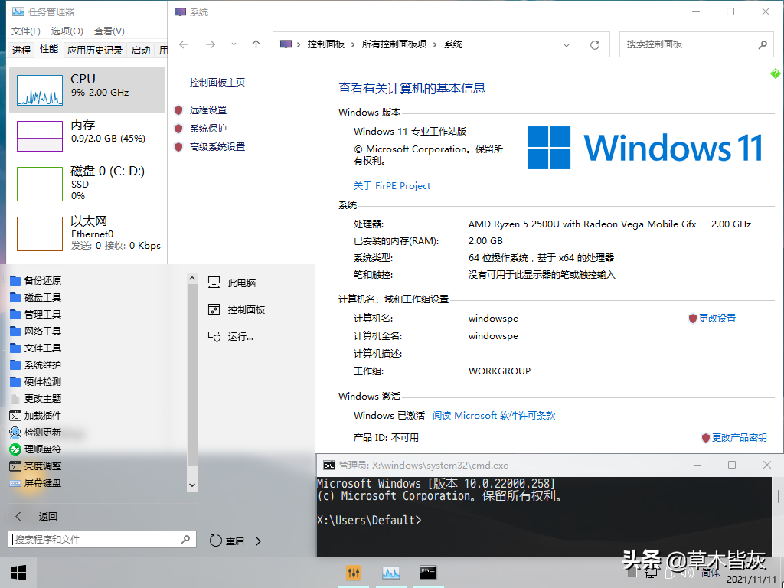784x588 pixels.
Task: Click the taskbar clock showing 2021/11/11
Action: click(x=751, y=580)
